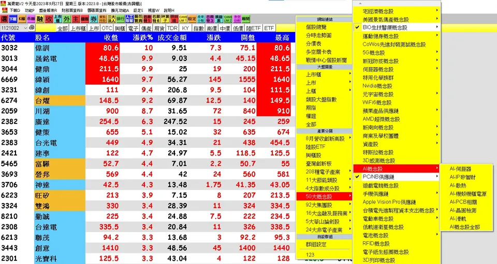The width and height of the screenshot is (497, 264).
Task: Open the orange 設定 settings toolbar icon
Action: pos(192,19)
